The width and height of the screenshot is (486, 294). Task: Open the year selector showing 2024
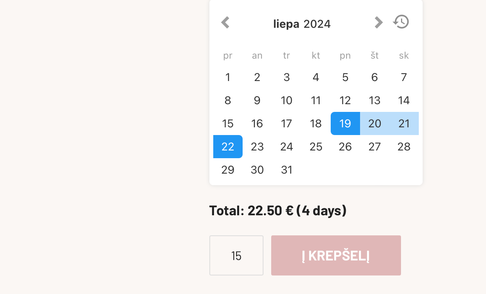pos(317,24)
